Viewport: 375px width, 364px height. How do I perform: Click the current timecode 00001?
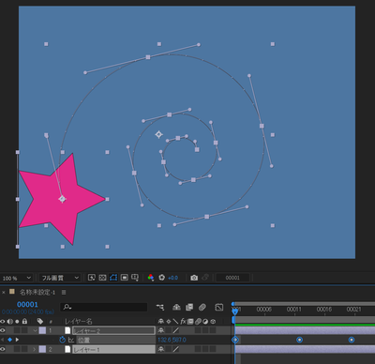27,305
